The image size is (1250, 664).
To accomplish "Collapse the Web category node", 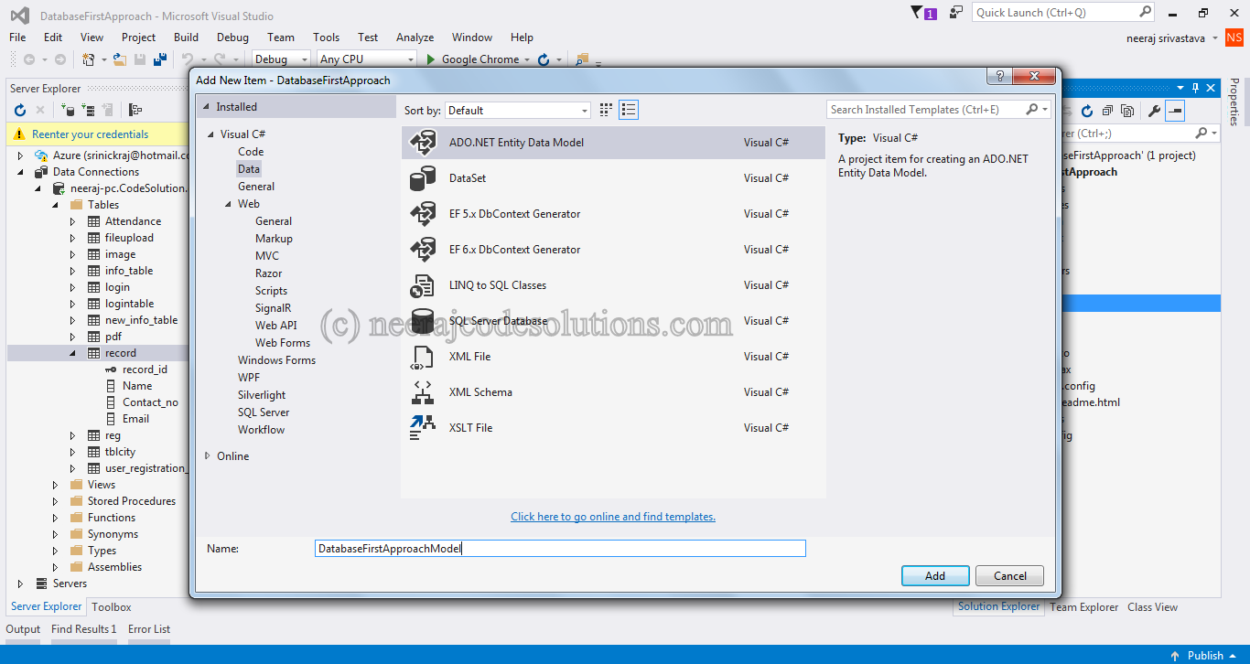I will tap(228, 204).
